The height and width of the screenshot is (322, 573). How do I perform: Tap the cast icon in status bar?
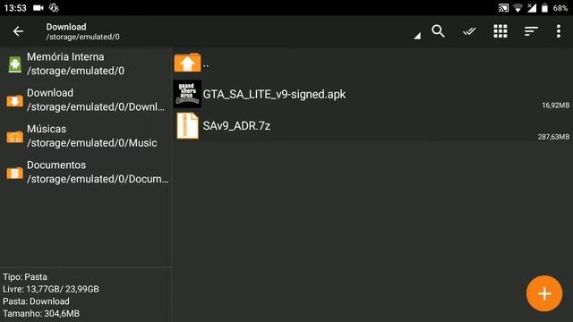click(503, 8)
